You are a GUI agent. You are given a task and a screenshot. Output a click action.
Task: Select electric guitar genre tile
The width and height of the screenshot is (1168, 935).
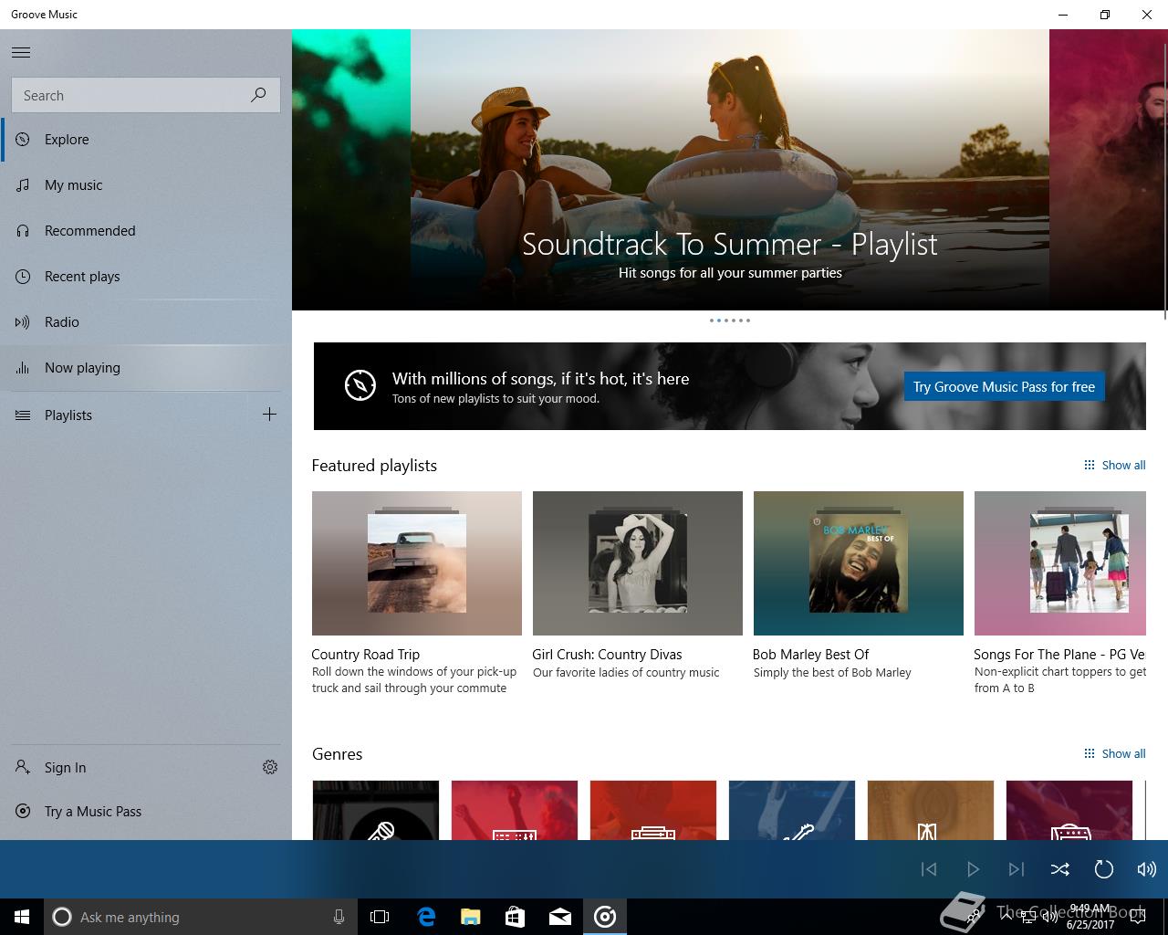click(792, 811)
